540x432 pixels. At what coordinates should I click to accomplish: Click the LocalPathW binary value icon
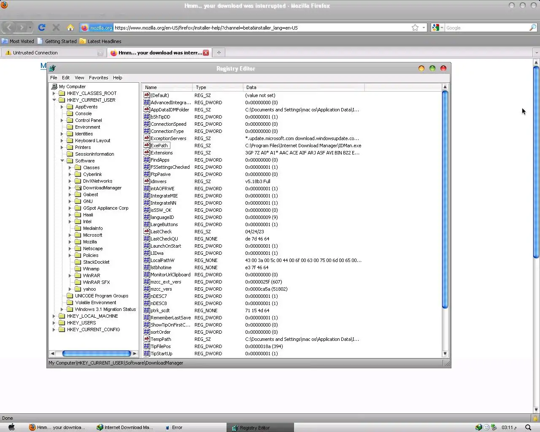point(147,260)
